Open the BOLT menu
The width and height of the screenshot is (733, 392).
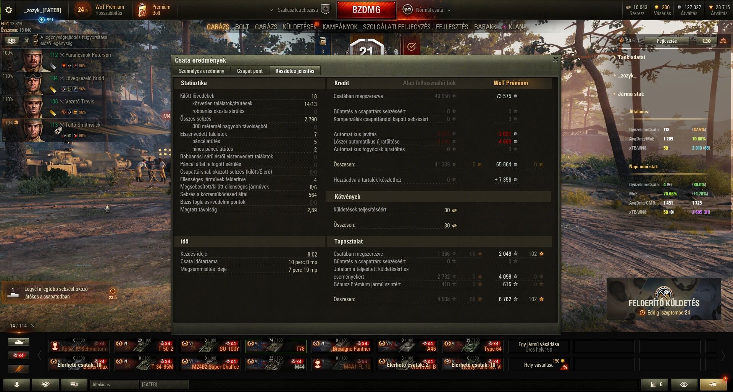(242, 27)
